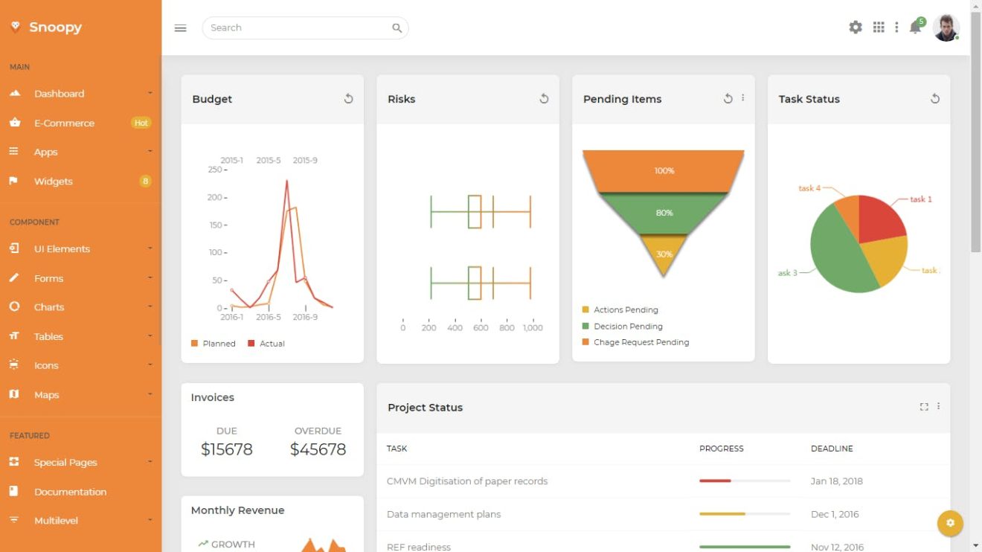The image size is (982, 552).
Task: Click the Project Status fullscreen icon
Action: pos(924,406)
